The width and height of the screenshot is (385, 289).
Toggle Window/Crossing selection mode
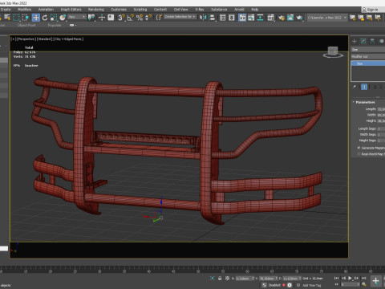coord(26,18)
